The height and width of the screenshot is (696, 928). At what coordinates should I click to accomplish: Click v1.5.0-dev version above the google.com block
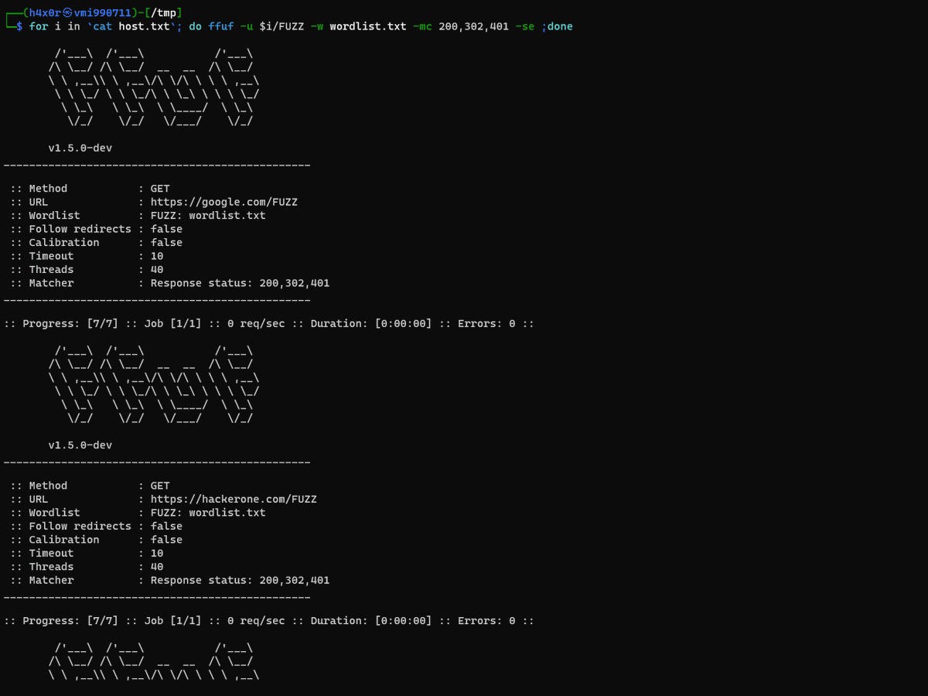click(80, 148)
